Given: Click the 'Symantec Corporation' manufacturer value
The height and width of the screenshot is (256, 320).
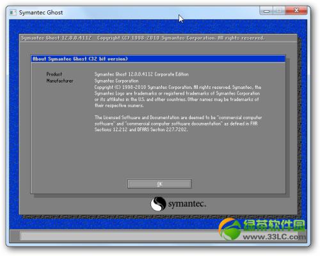Looking at the screenshot, I should pyautogui.click(x=116, y=81).
